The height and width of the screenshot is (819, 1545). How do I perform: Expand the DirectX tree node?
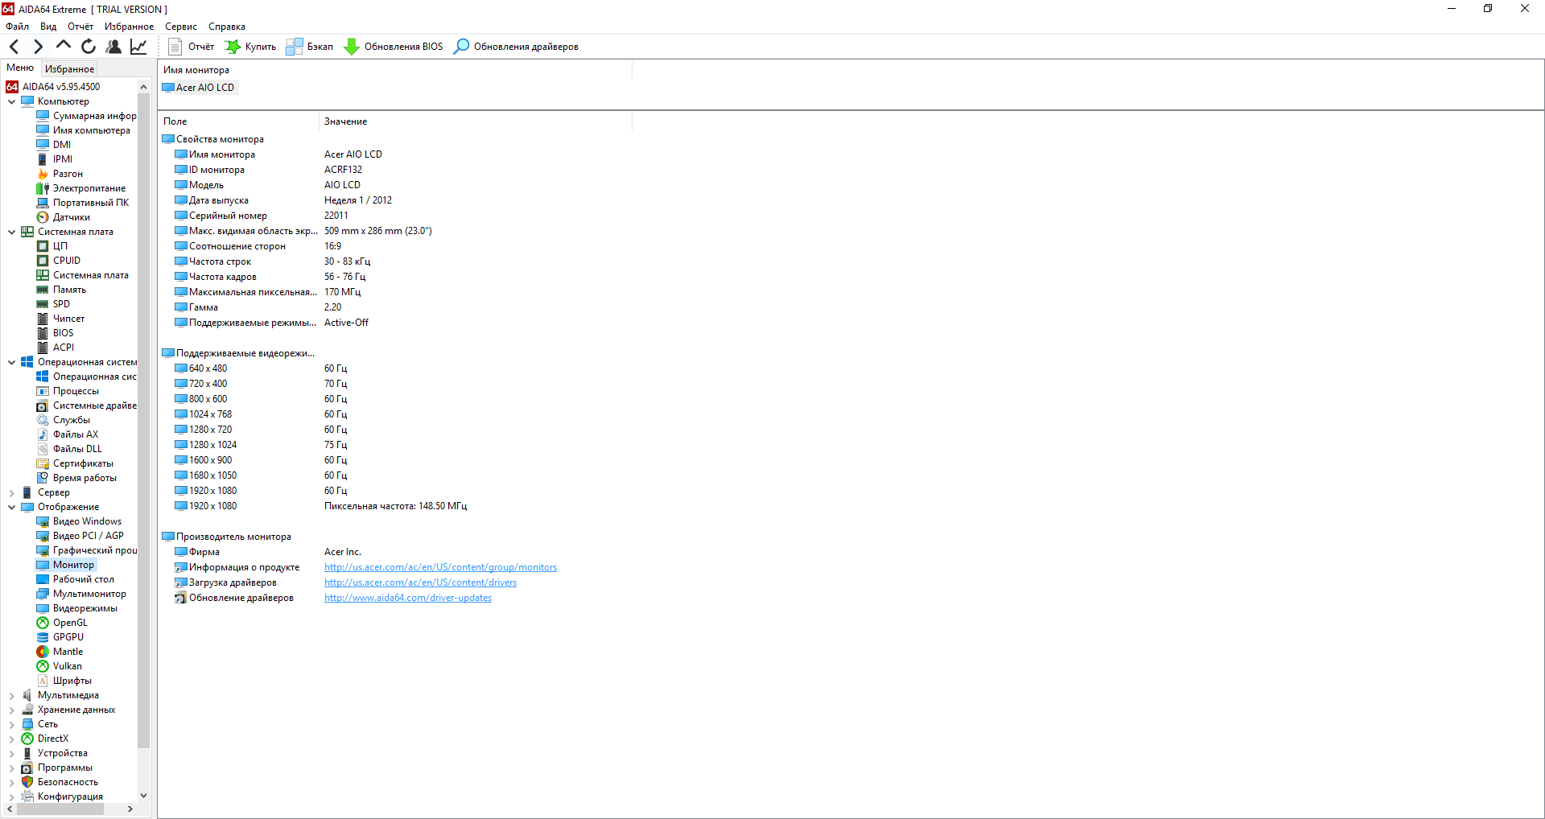coord(11,739)
